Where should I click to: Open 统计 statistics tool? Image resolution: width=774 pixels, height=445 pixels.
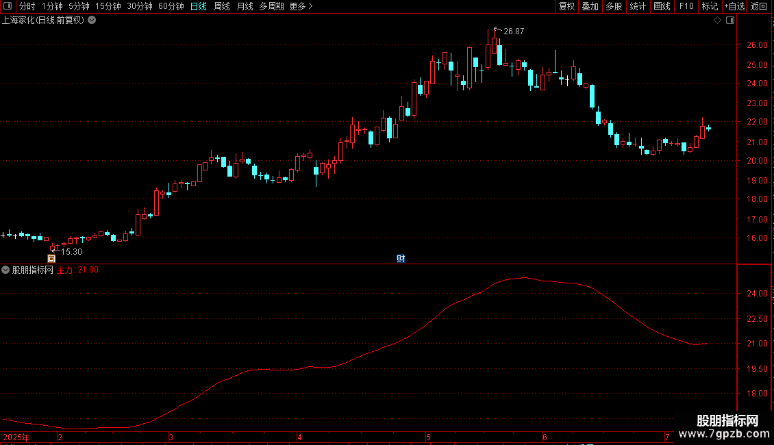click(x=638, y=6)
